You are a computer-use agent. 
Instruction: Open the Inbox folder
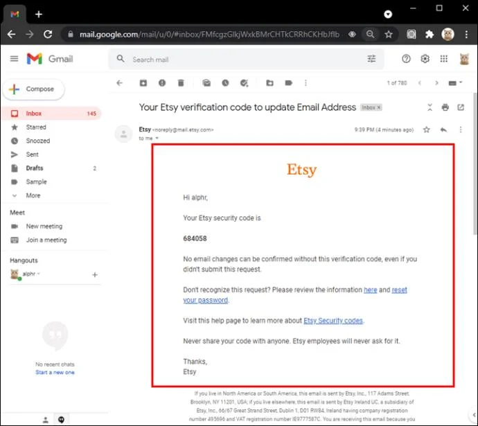[51, 114]
